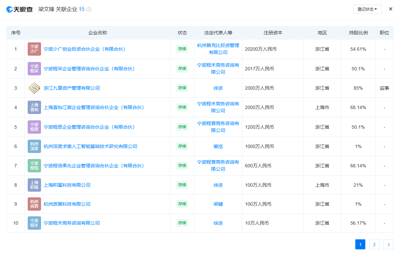Open 杭州雅克比投资管理有限公司 representative link
398x255 pixels.
pos(218,49)
